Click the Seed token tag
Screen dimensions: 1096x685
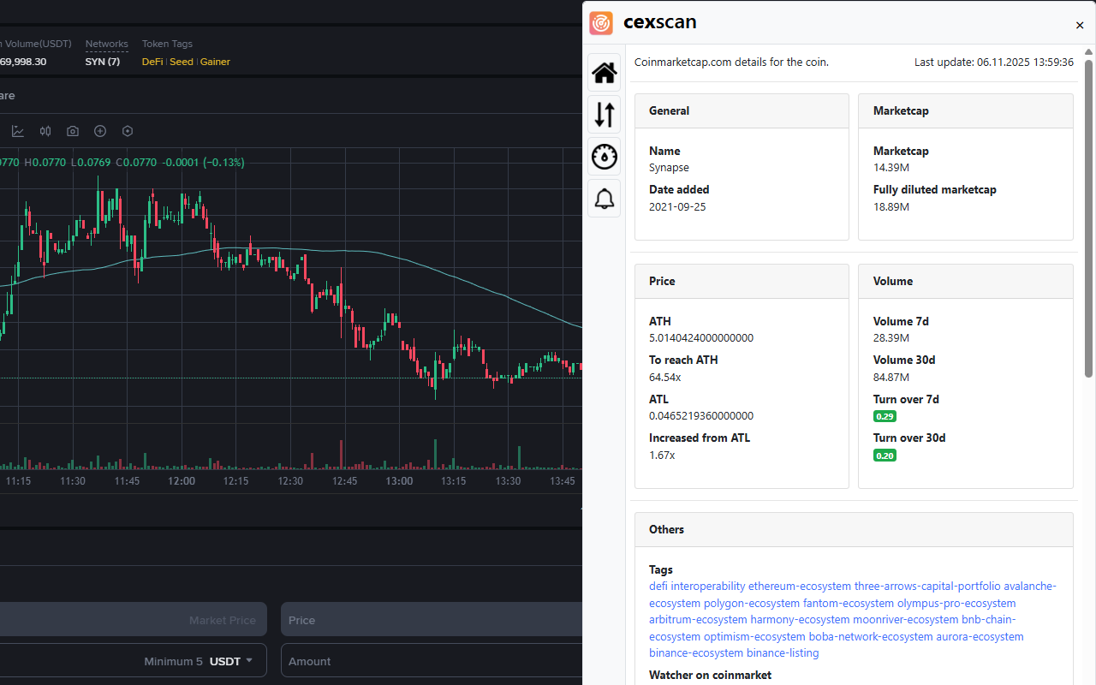(x=182, y=62)
